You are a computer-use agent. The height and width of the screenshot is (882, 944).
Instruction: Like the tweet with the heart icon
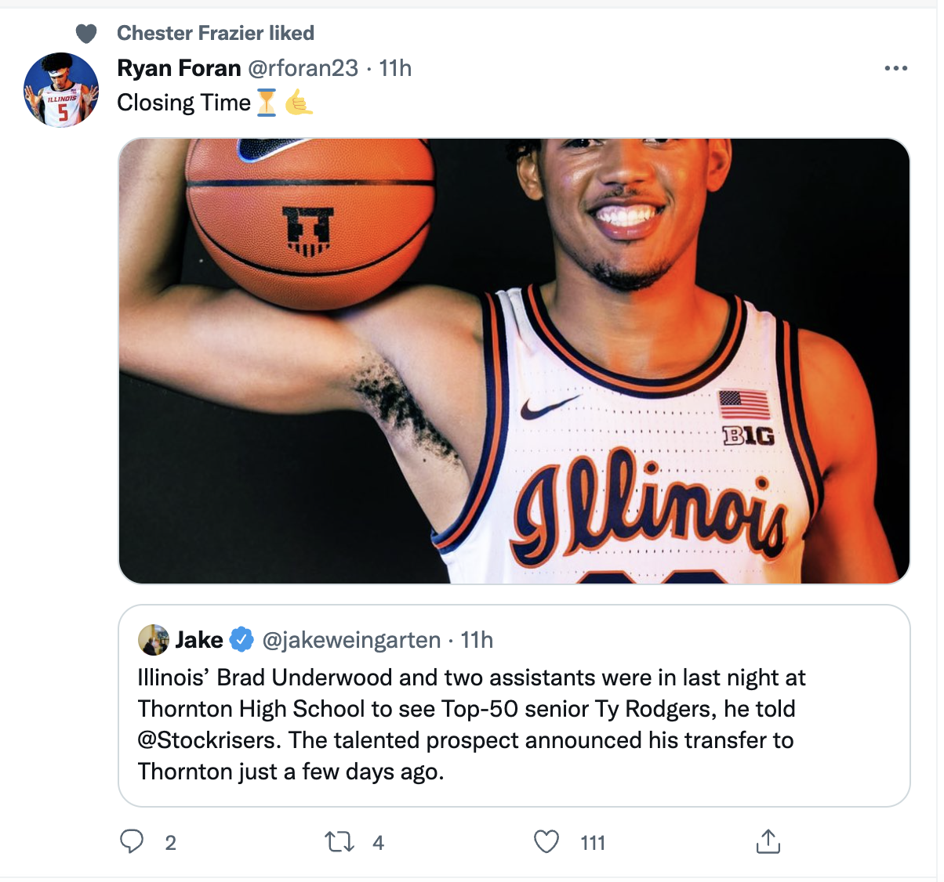click(546, 842)
